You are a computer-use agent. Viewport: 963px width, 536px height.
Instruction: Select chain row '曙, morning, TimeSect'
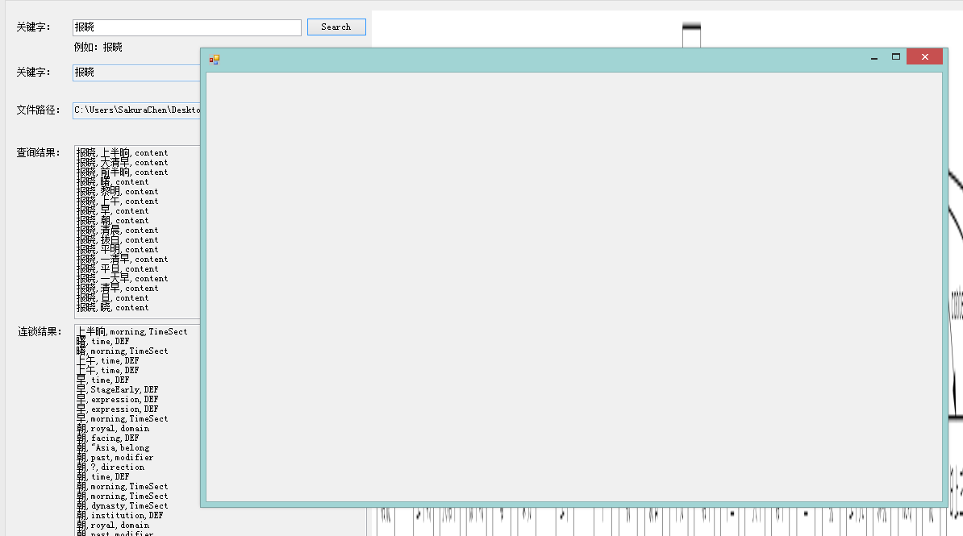[123, 351]
